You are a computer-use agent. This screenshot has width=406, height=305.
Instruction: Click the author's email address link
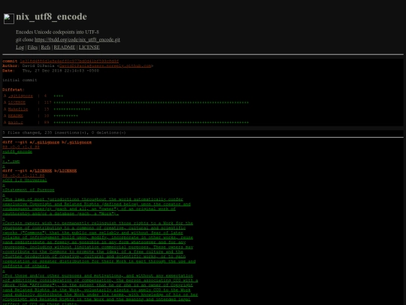[105, 66]
